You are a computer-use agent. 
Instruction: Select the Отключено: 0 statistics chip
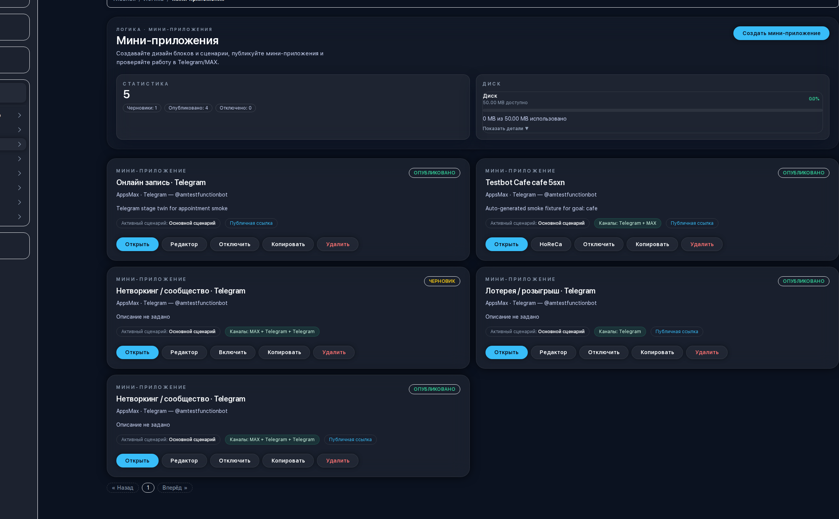tap(235, 108)
